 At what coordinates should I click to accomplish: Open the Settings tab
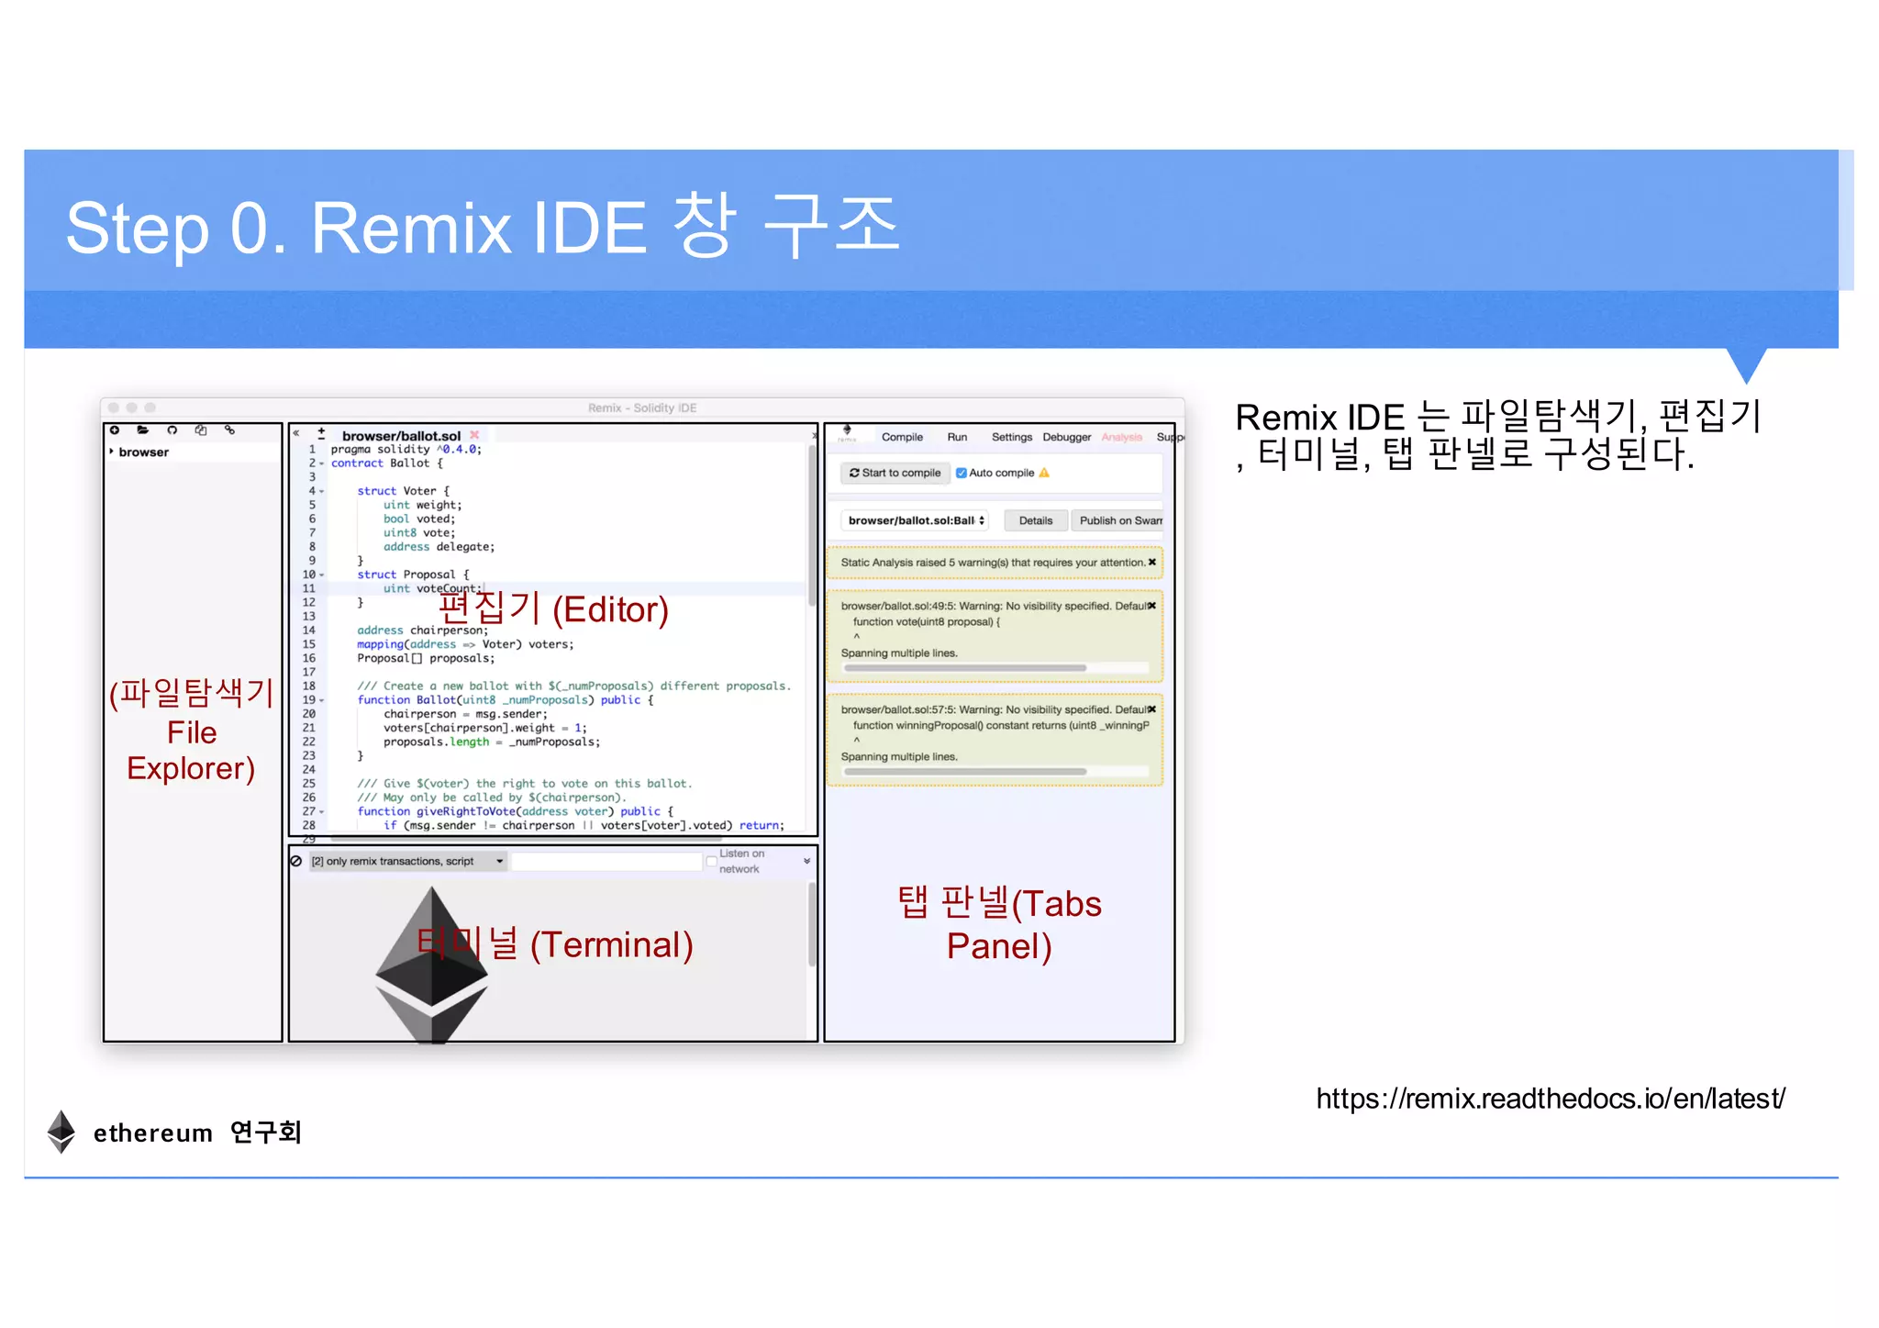pos(1012,437)
